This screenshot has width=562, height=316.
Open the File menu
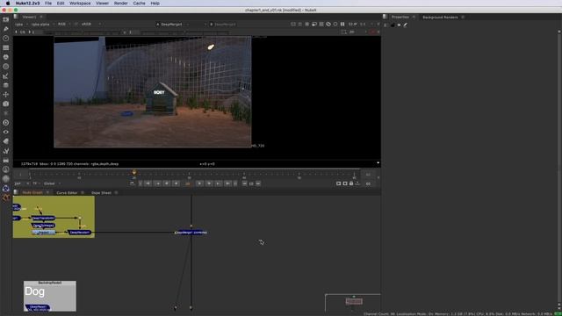point(48,4)
